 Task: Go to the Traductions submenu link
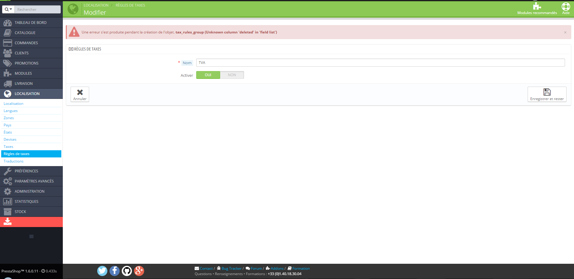tap(13, 161)
